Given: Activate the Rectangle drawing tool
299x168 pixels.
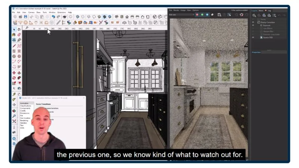Looking at the screenshot, I should click(14, 51).
